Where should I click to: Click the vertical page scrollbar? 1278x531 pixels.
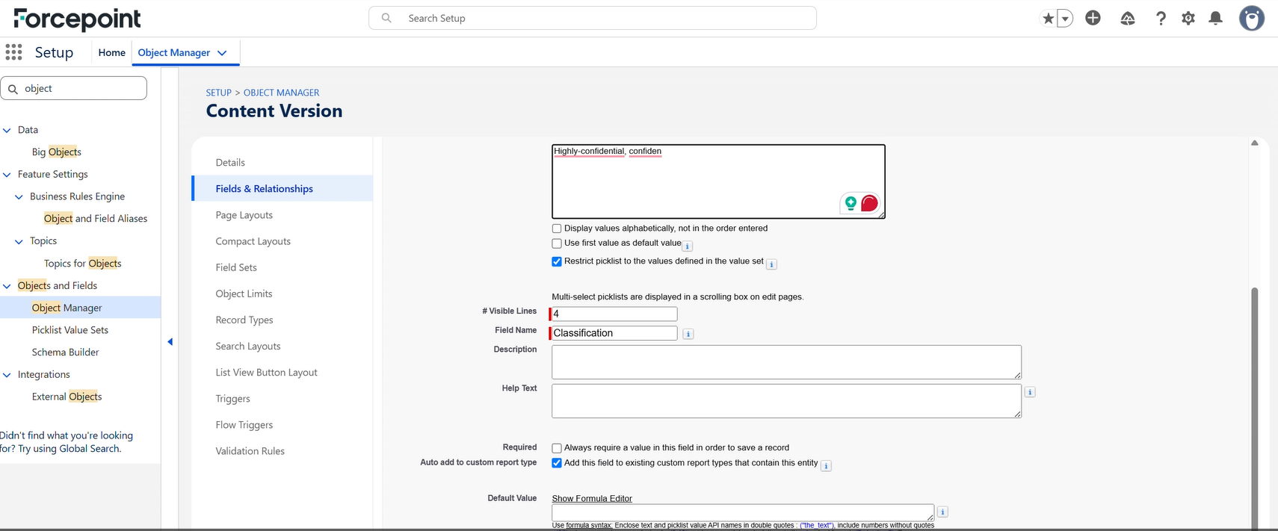point(1255,407)
